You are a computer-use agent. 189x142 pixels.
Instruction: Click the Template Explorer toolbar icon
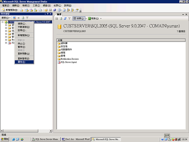(73, 10)
